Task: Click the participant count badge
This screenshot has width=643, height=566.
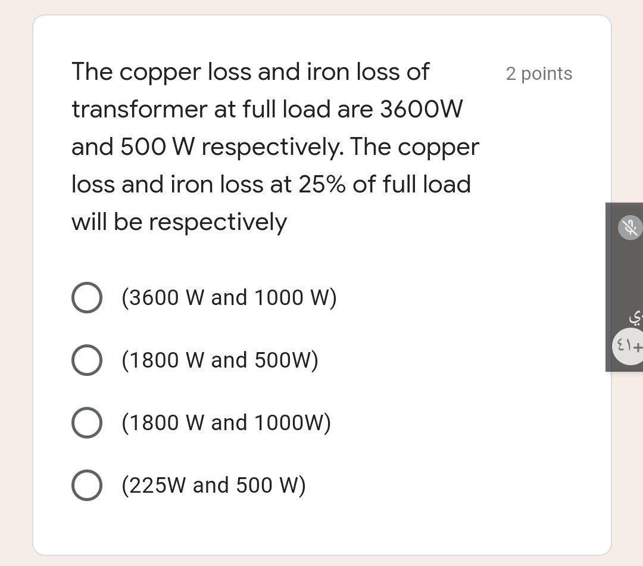Action: pos(628,346)
